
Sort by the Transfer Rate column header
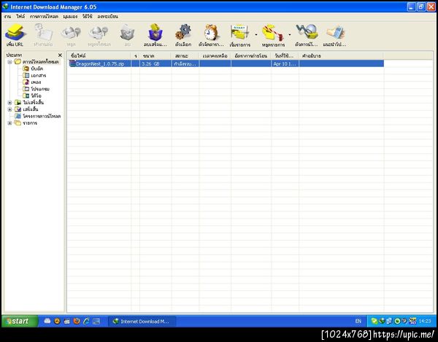click(x=251, y=56)
